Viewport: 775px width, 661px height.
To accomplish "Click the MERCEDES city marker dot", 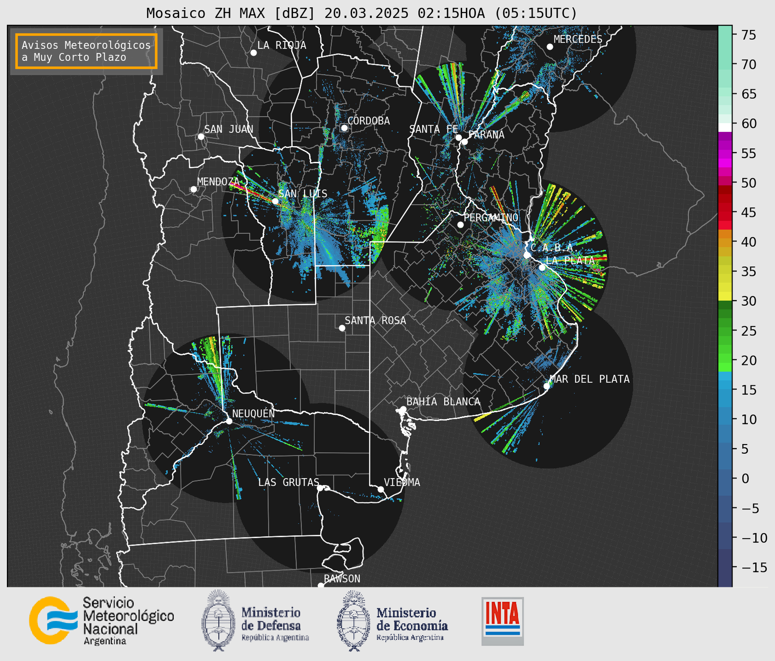I will click(x=550, y=47).
